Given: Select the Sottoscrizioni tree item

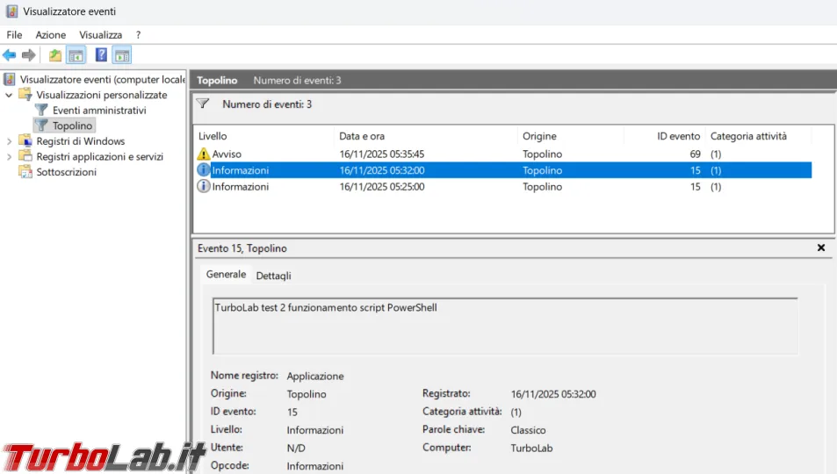Looking at the screenshot, I should pos(66,172).
